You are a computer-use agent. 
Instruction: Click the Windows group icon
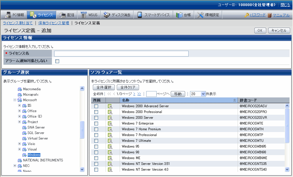(24, 155)
